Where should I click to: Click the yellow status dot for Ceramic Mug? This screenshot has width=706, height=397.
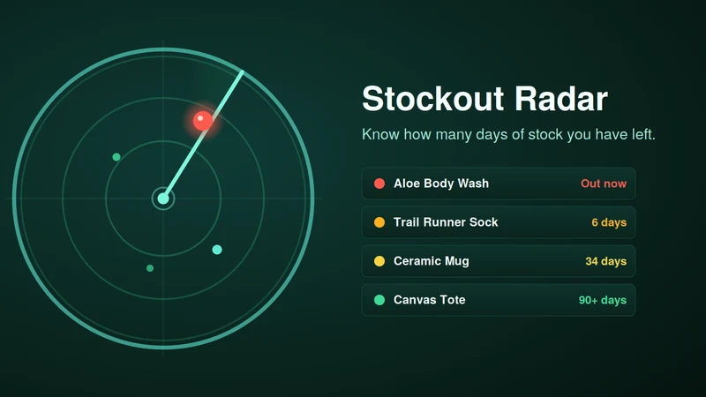tap(379, 261)
